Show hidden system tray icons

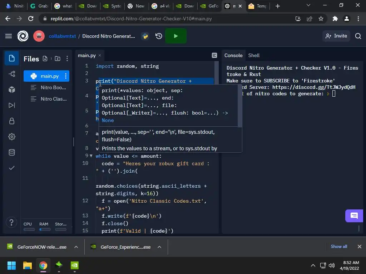pyautogui.click(x=313, y=265)
